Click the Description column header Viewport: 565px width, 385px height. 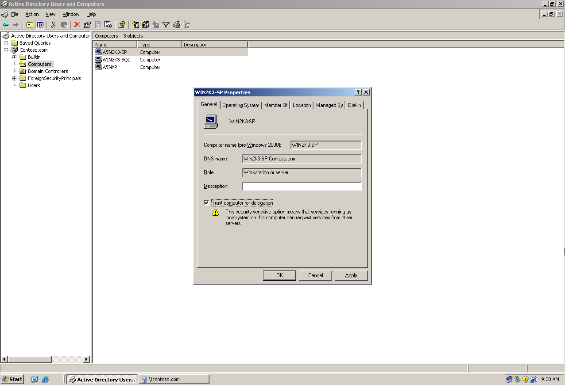coord(215,45)
